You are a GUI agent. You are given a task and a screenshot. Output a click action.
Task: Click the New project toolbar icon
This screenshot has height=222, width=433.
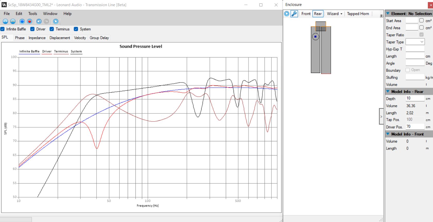pyautogui.click(x=5, y=21)
